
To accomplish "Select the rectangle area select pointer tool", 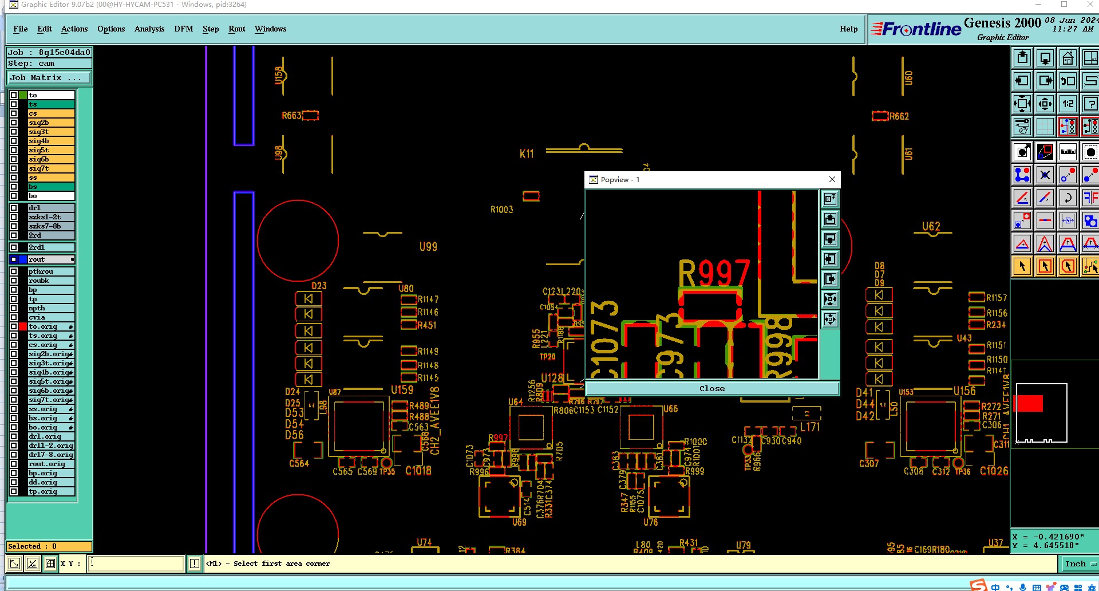I will click(1045, 266).
